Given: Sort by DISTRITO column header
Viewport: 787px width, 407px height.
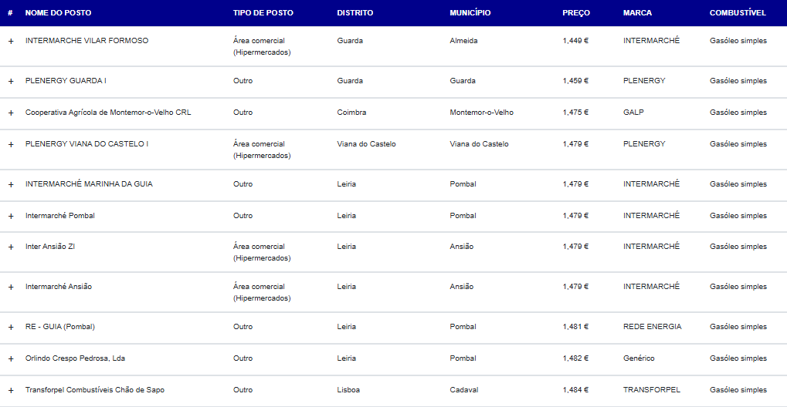Looking at the screenshot, I should tap(354, 13).
